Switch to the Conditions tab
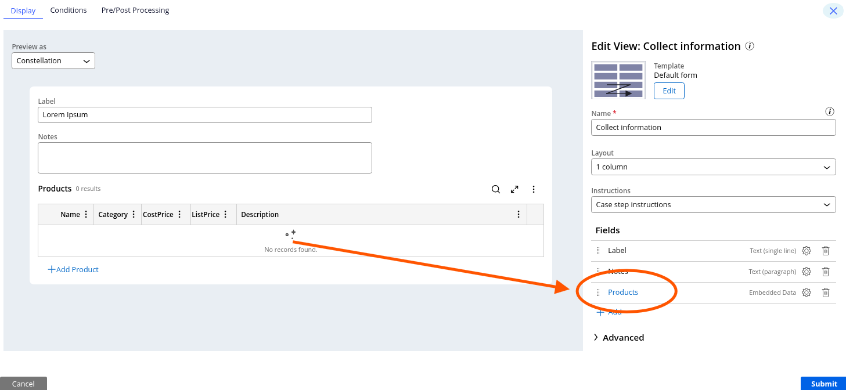Image resolution: width=846 pixels, height=390 pixels. pos(69,10)
